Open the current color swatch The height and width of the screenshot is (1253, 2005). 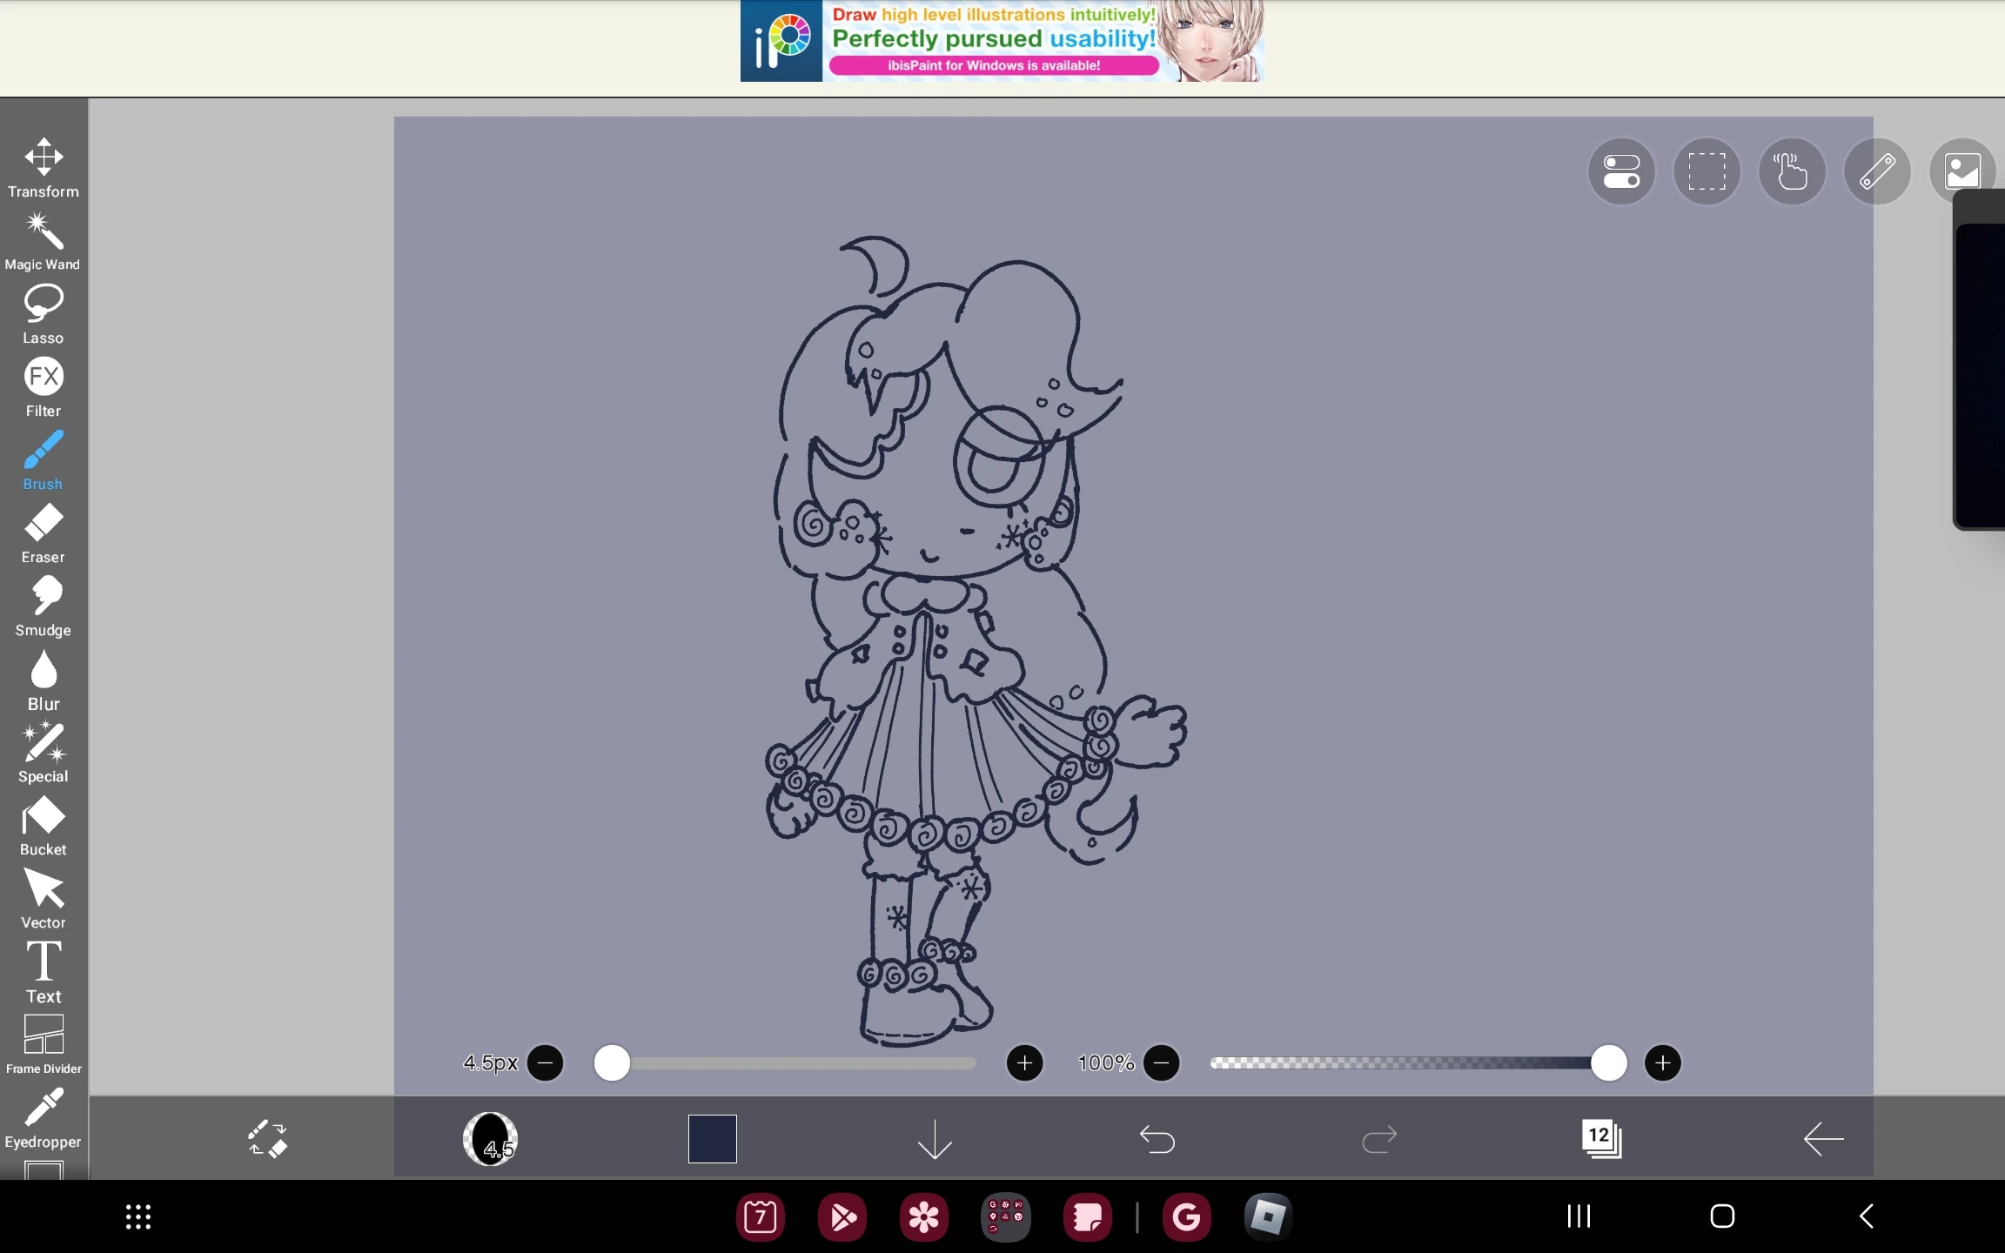point(711,1140)
